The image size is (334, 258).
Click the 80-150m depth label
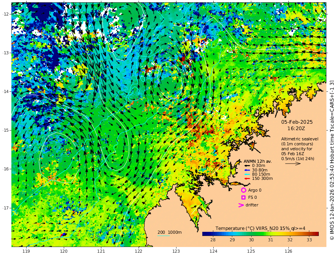pos(261,174)
